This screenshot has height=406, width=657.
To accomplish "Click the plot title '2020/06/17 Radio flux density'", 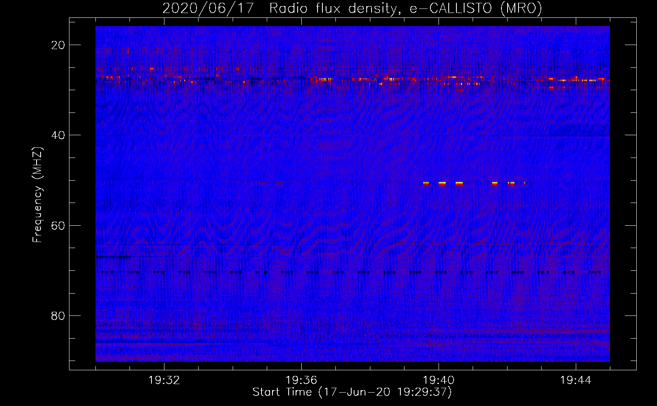I will 279,9.
